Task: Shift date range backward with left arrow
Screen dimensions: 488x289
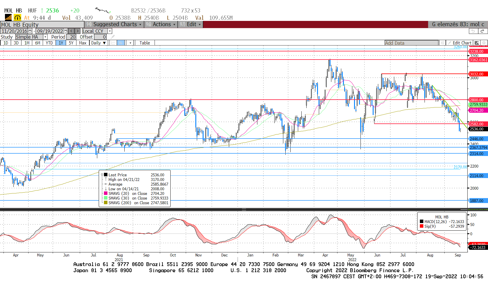Action: (71, 31)
